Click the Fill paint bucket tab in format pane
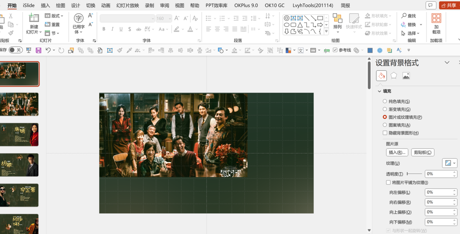 pos(381,75)
